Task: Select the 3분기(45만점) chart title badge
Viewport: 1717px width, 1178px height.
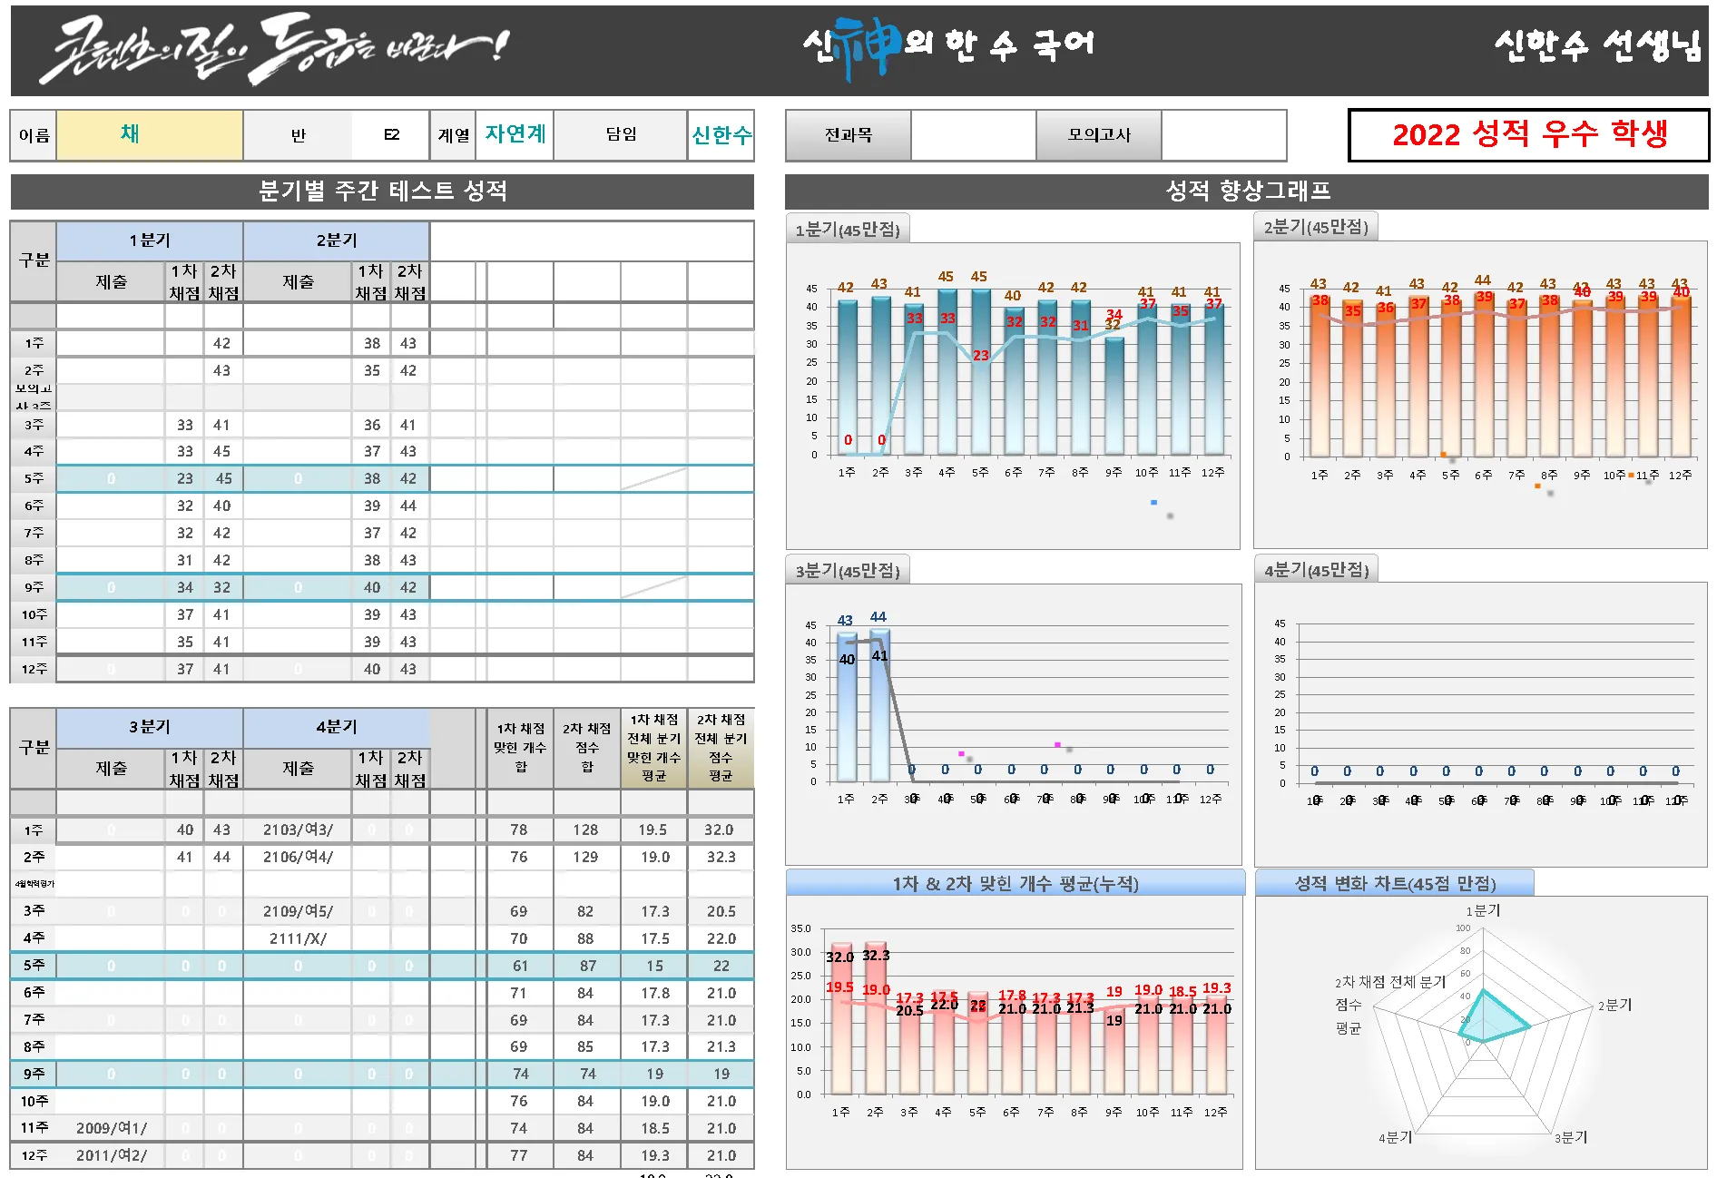Action: click(x=846, y=571)
